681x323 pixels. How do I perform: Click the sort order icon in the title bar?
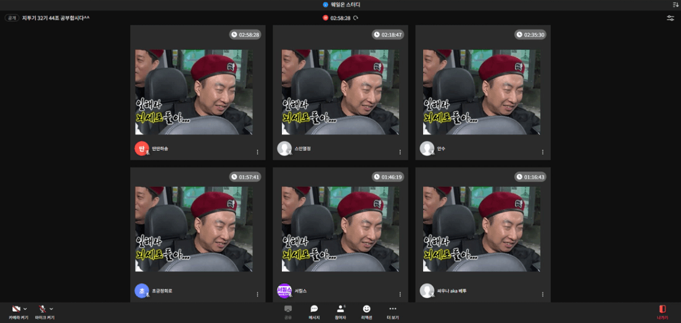pyautogui.click(x=675, y=4)
